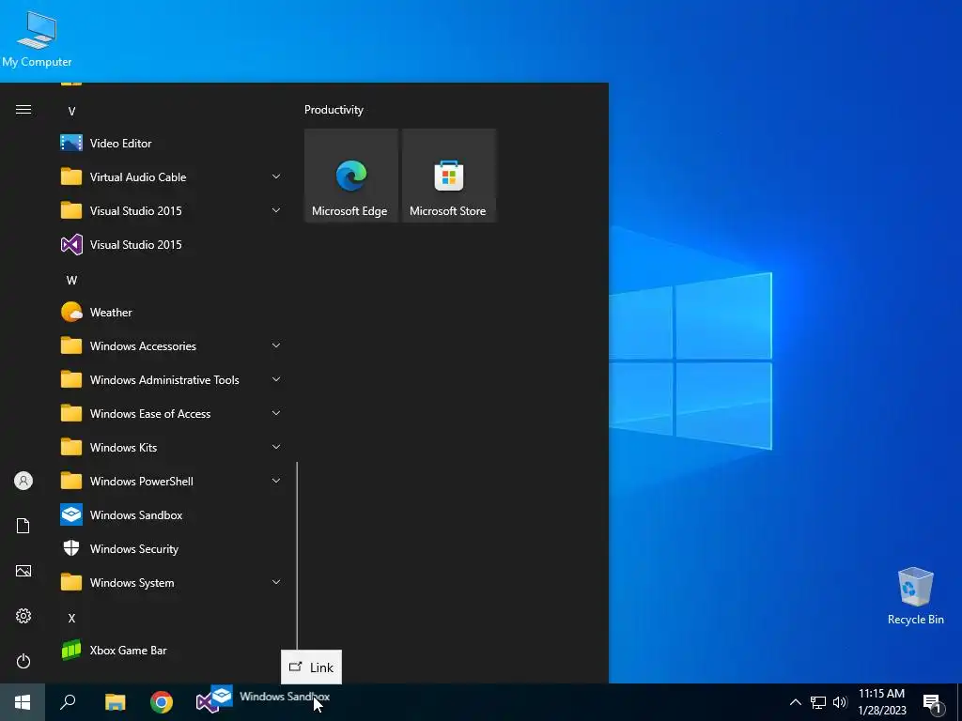Open File Explorer from the taskbar

(115, 702)
